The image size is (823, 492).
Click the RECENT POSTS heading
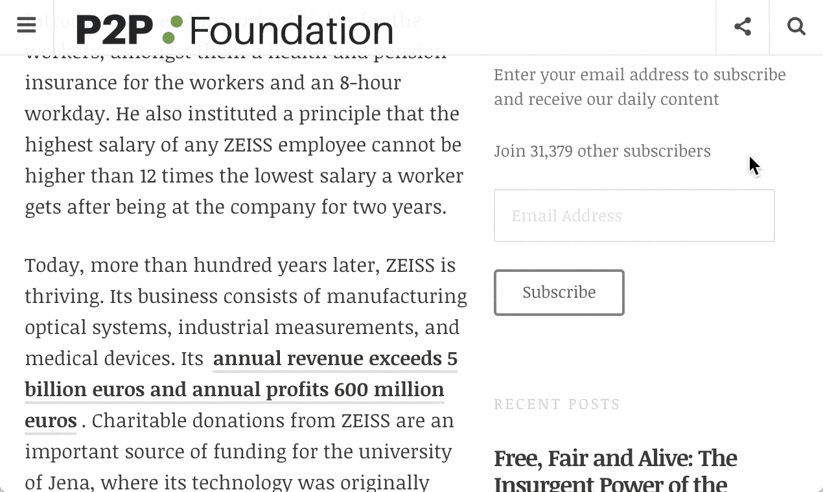(557, 405)
